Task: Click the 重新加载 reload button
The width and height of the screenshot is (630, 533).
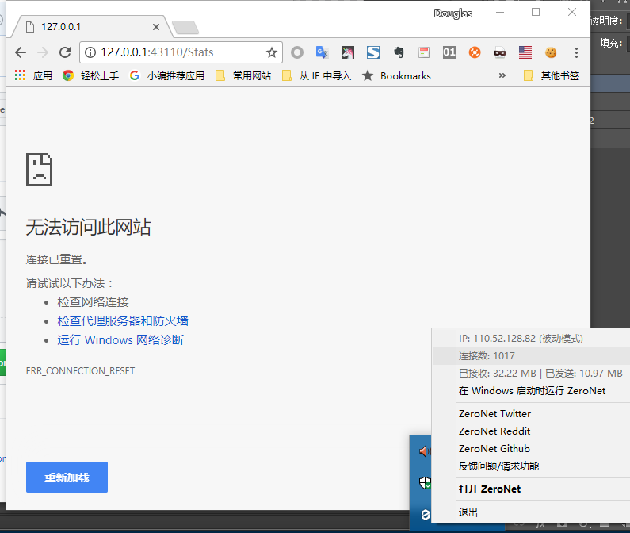Action: (67, 477)
